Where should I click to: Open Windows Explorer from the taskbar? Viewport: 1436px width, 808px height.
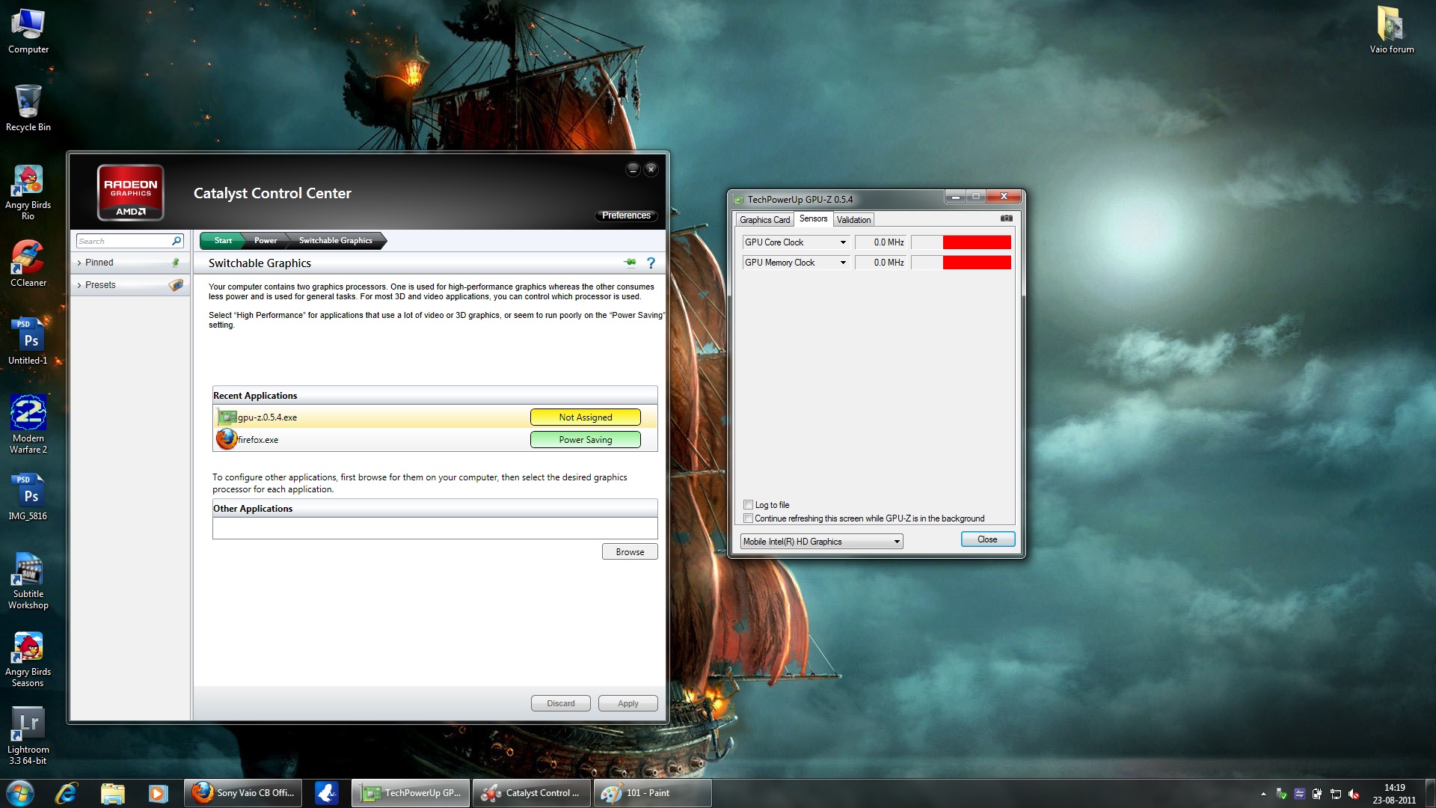tap(113, 793)
